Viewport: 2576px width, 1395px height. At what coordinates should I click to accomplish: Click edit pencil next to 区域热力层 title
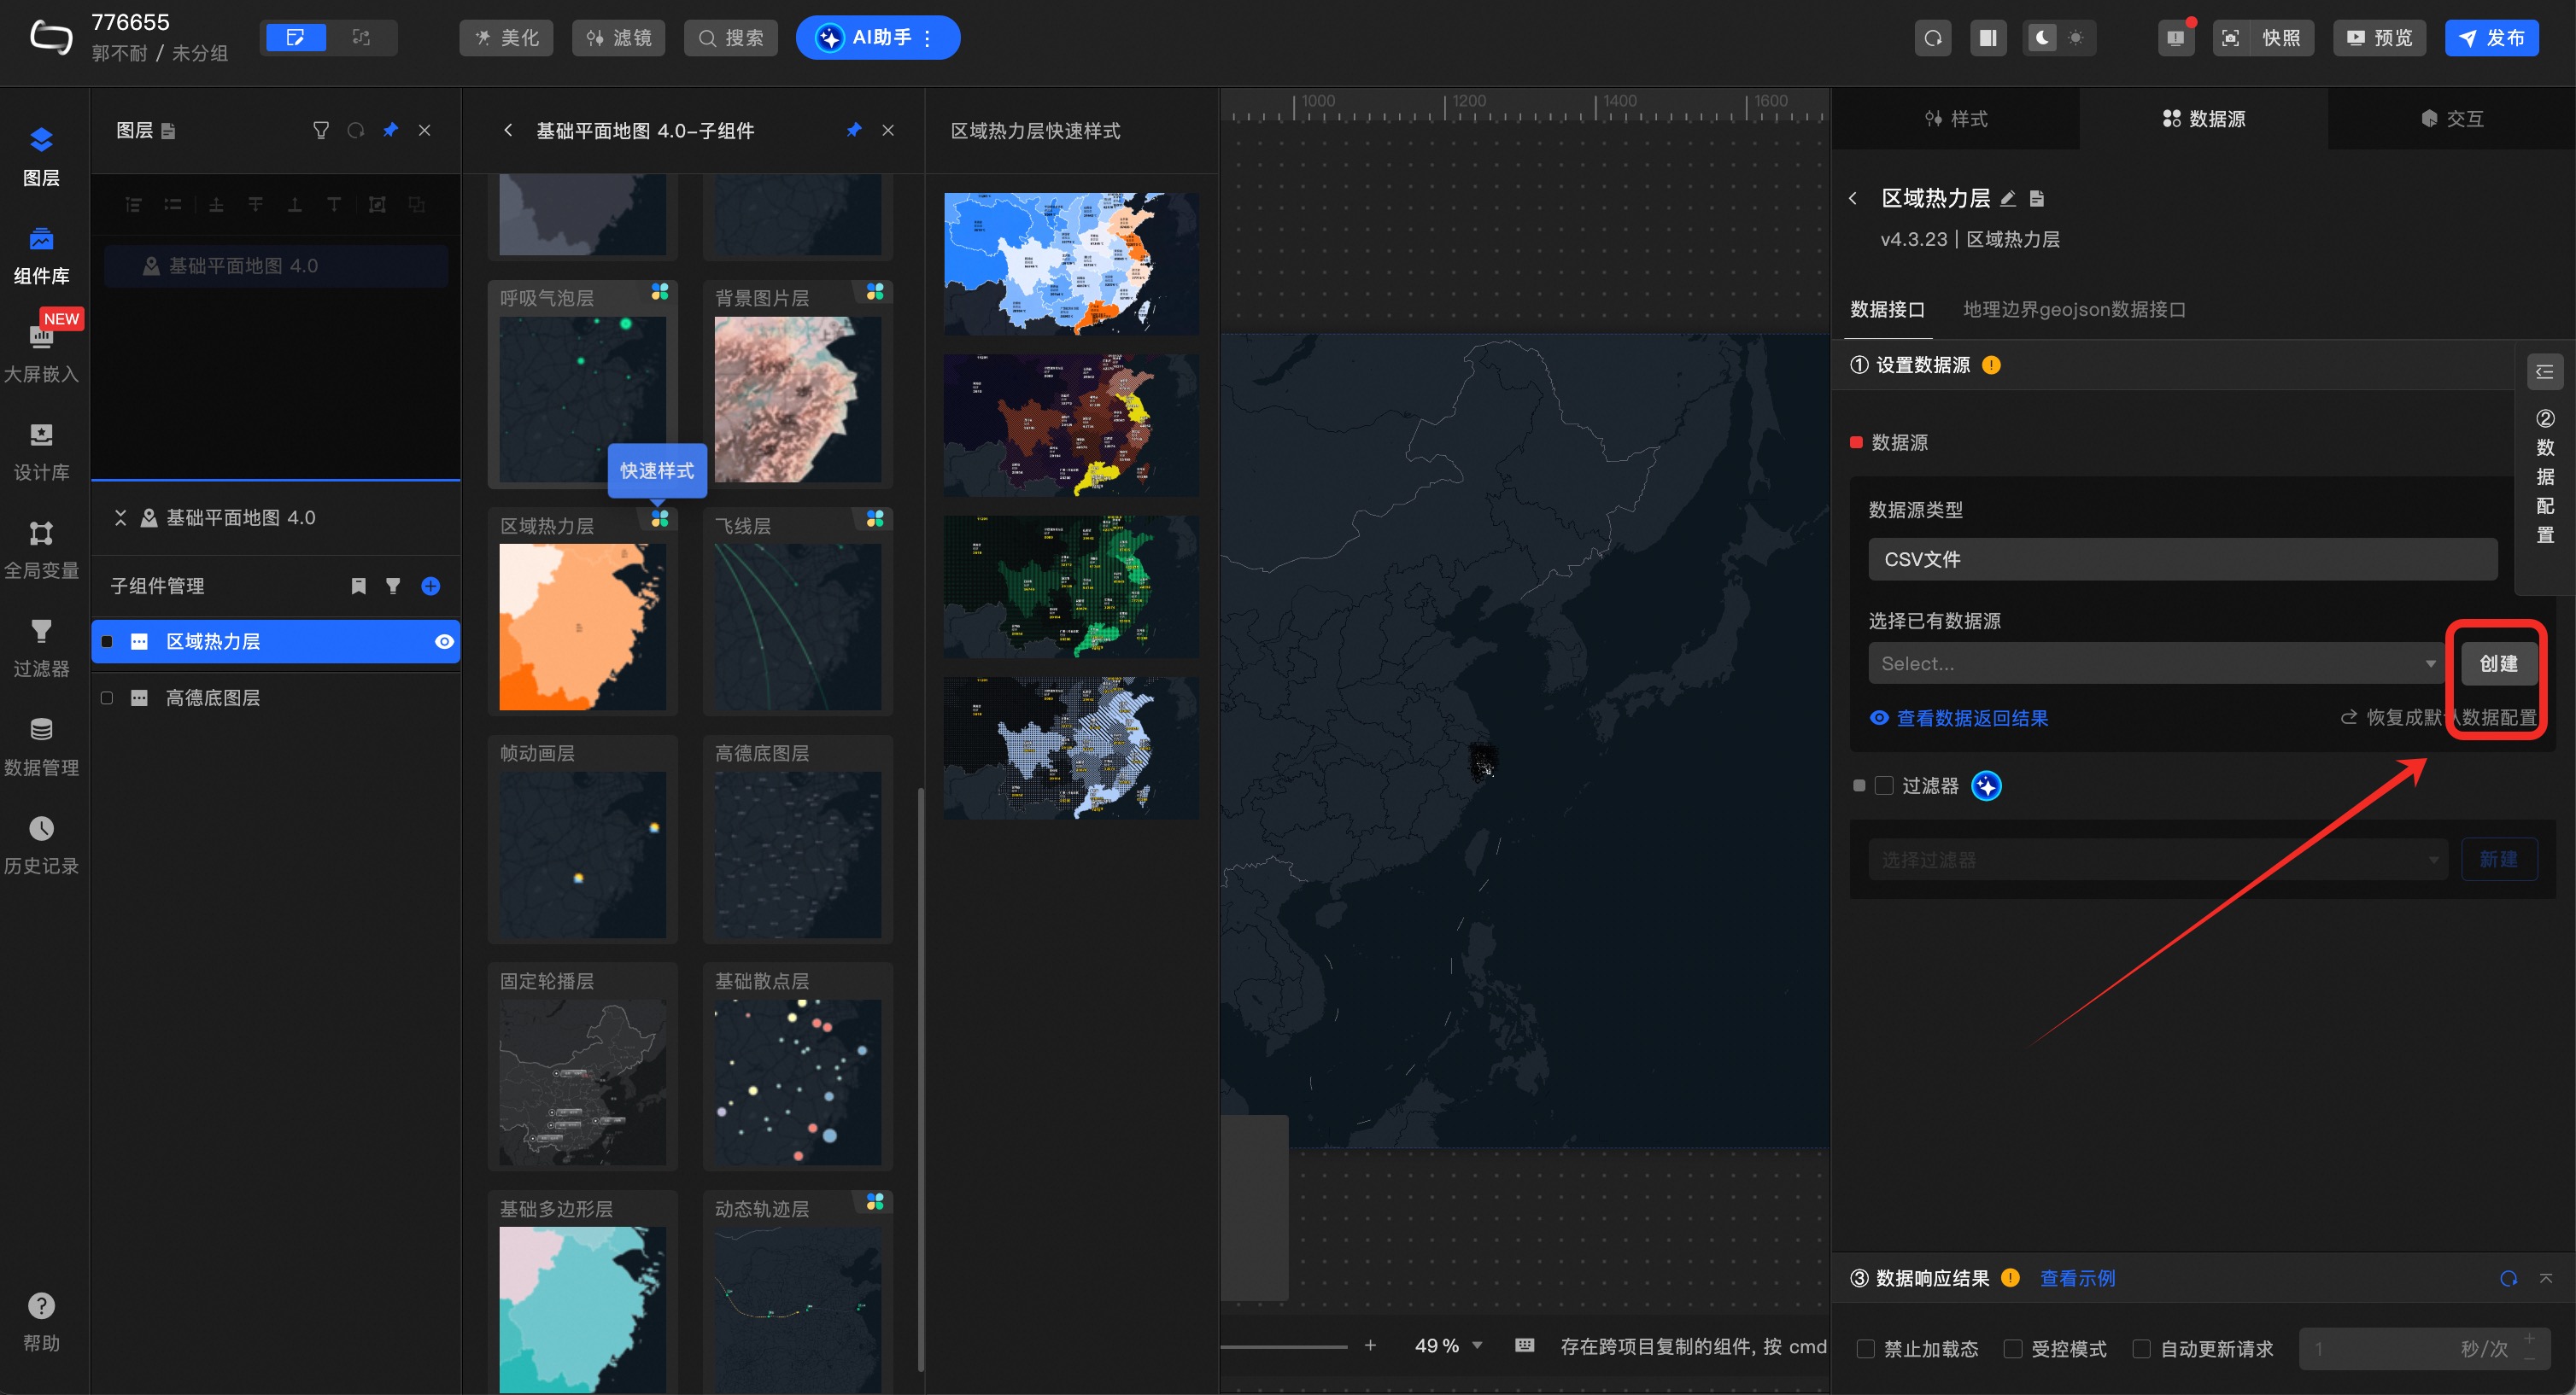coord(2007,198)
